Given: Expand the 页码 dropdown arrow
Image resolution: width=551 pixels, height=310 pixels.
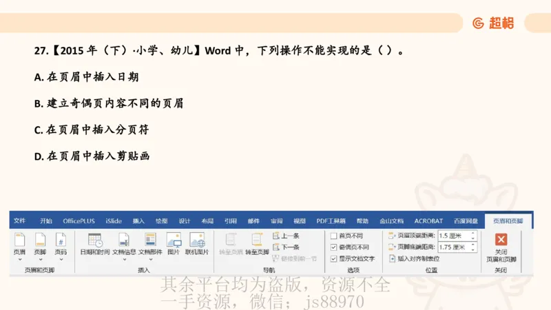Looking at the screenshot, I should [61, 260].
